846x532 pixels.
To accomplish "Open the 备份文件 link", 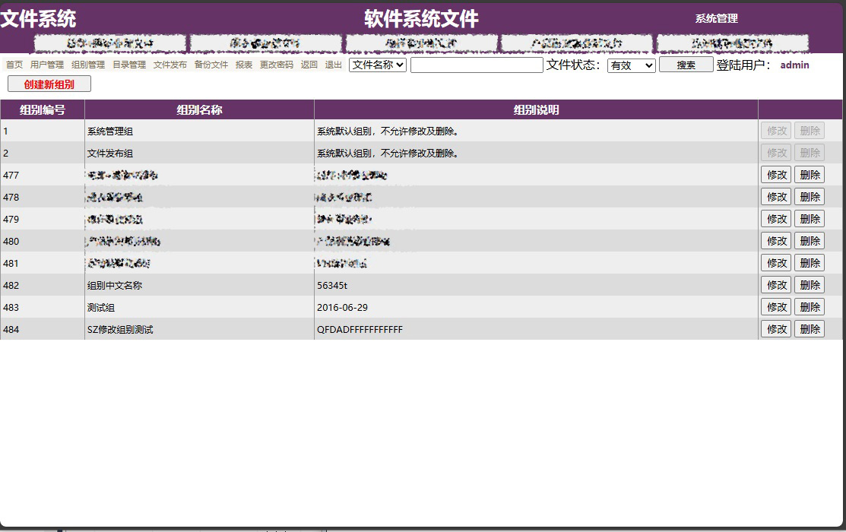I will [x=211, y=65].
